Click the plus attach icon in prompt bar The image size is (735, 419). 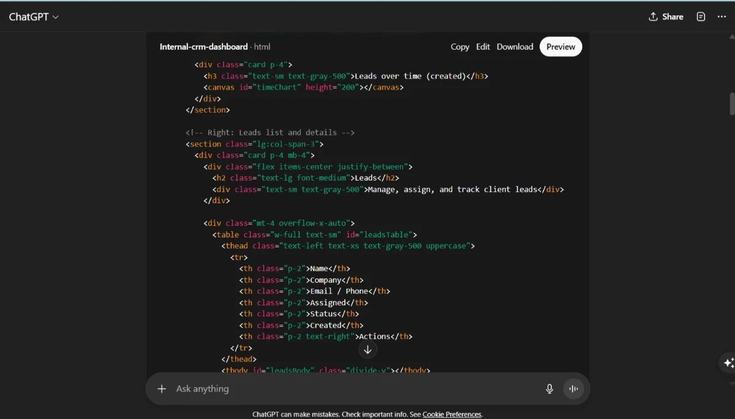(x=162, y=388)
